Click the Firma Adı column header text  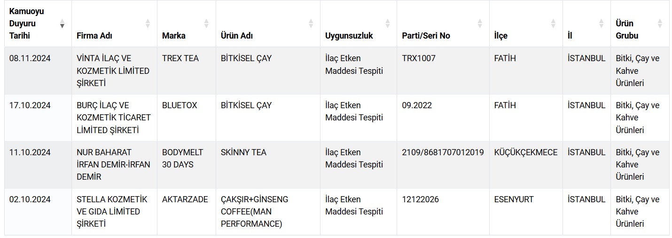[94, 36]
